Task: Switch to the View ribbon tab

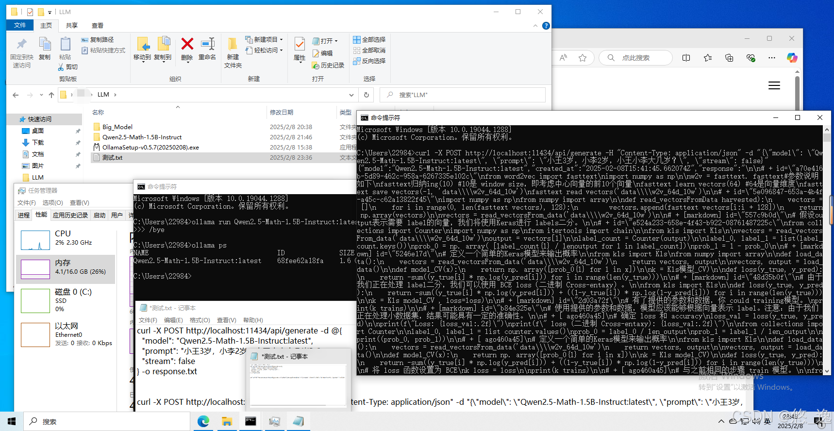Action: (98, 26)
